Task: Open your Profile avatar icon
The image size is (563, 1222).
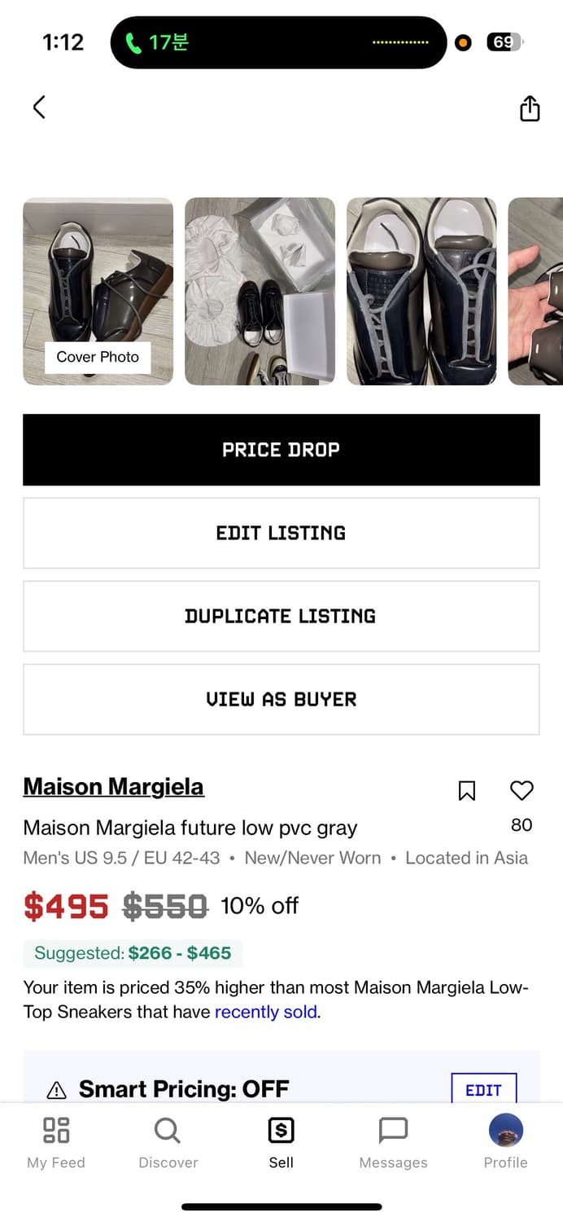Action: [x=505, y=1131]
